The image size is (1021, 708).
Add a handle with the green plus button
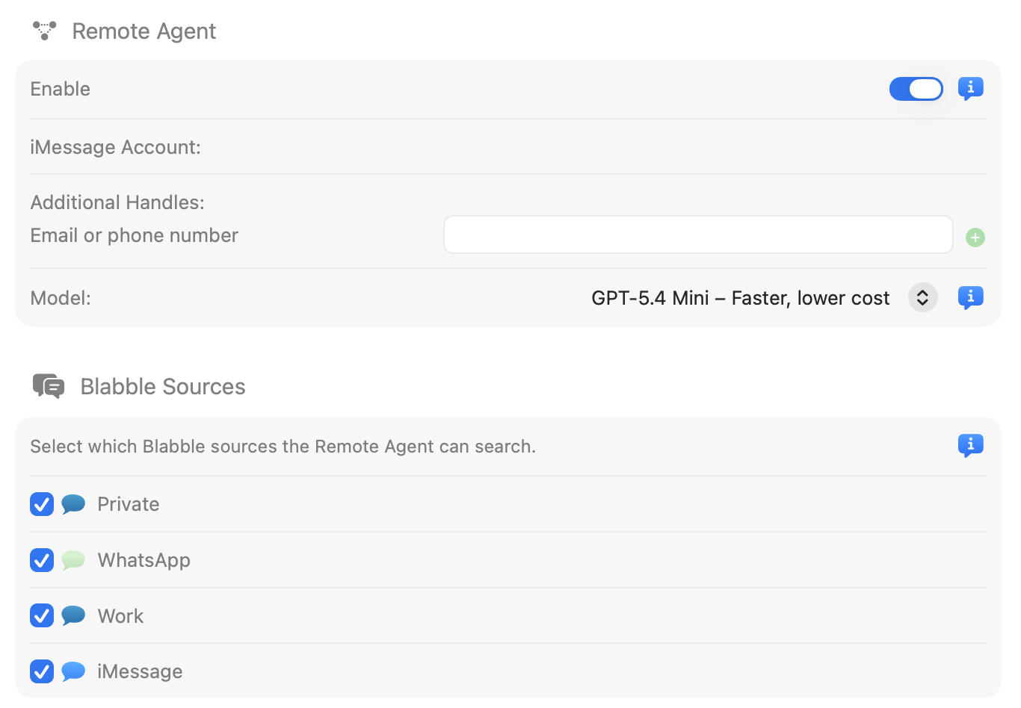point(975,237)
